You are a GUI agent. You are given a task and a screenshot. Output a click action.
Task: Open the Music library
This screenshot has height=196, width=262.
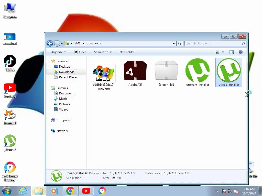click(63, 99)
